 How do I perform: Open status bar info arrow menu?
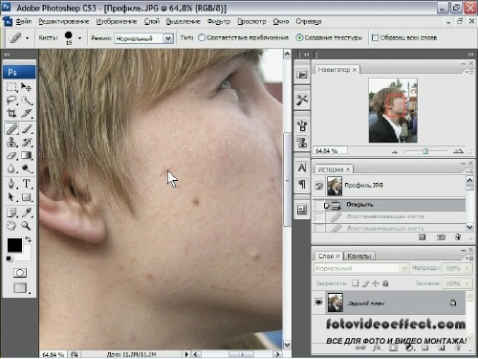pyautogui.click(x=186, y=354)
